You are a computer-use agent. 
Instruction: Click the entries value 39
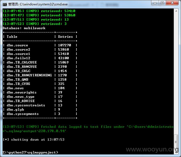pyautogui.click(x=60, y=92)
